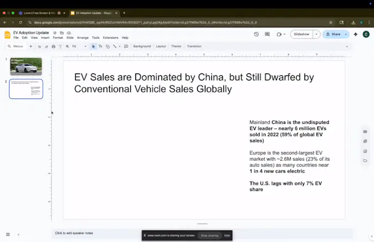Open the Google account avatar C
This screenshot has height=242, width=374.
pos(366,34)
